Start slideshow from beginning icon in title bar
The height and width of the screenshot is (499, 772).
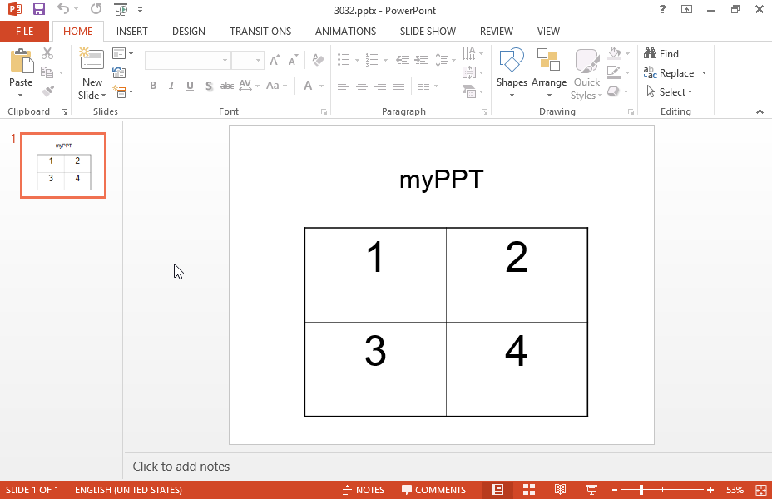tap(121, 9)
